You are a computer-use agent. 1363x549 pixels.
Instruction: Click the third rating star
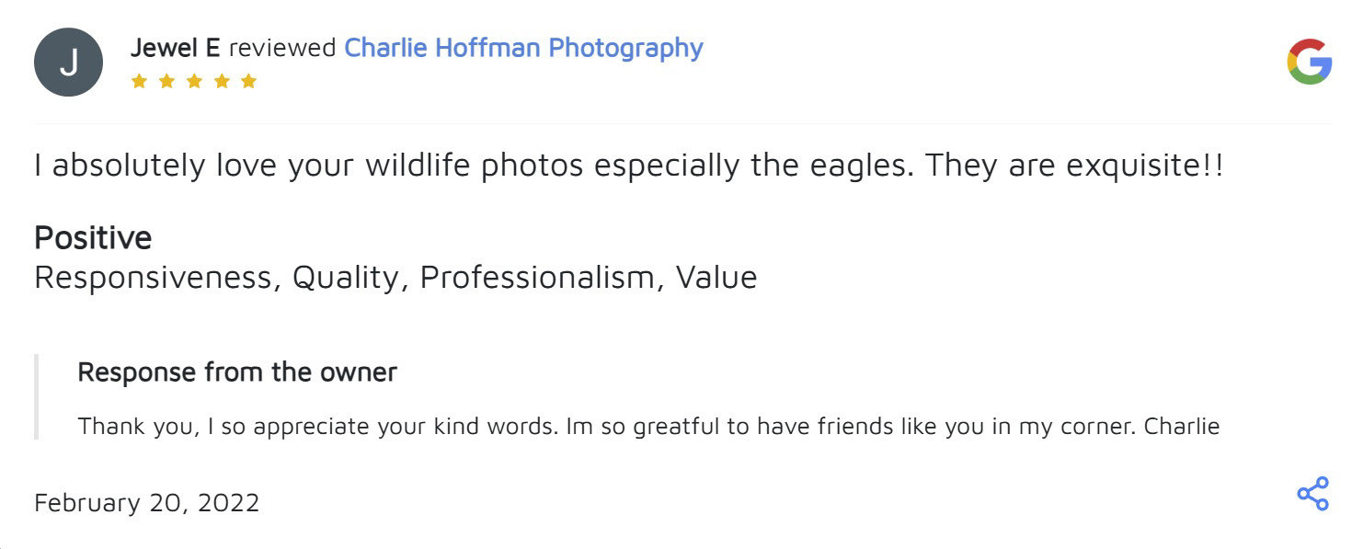coord(194,82)
